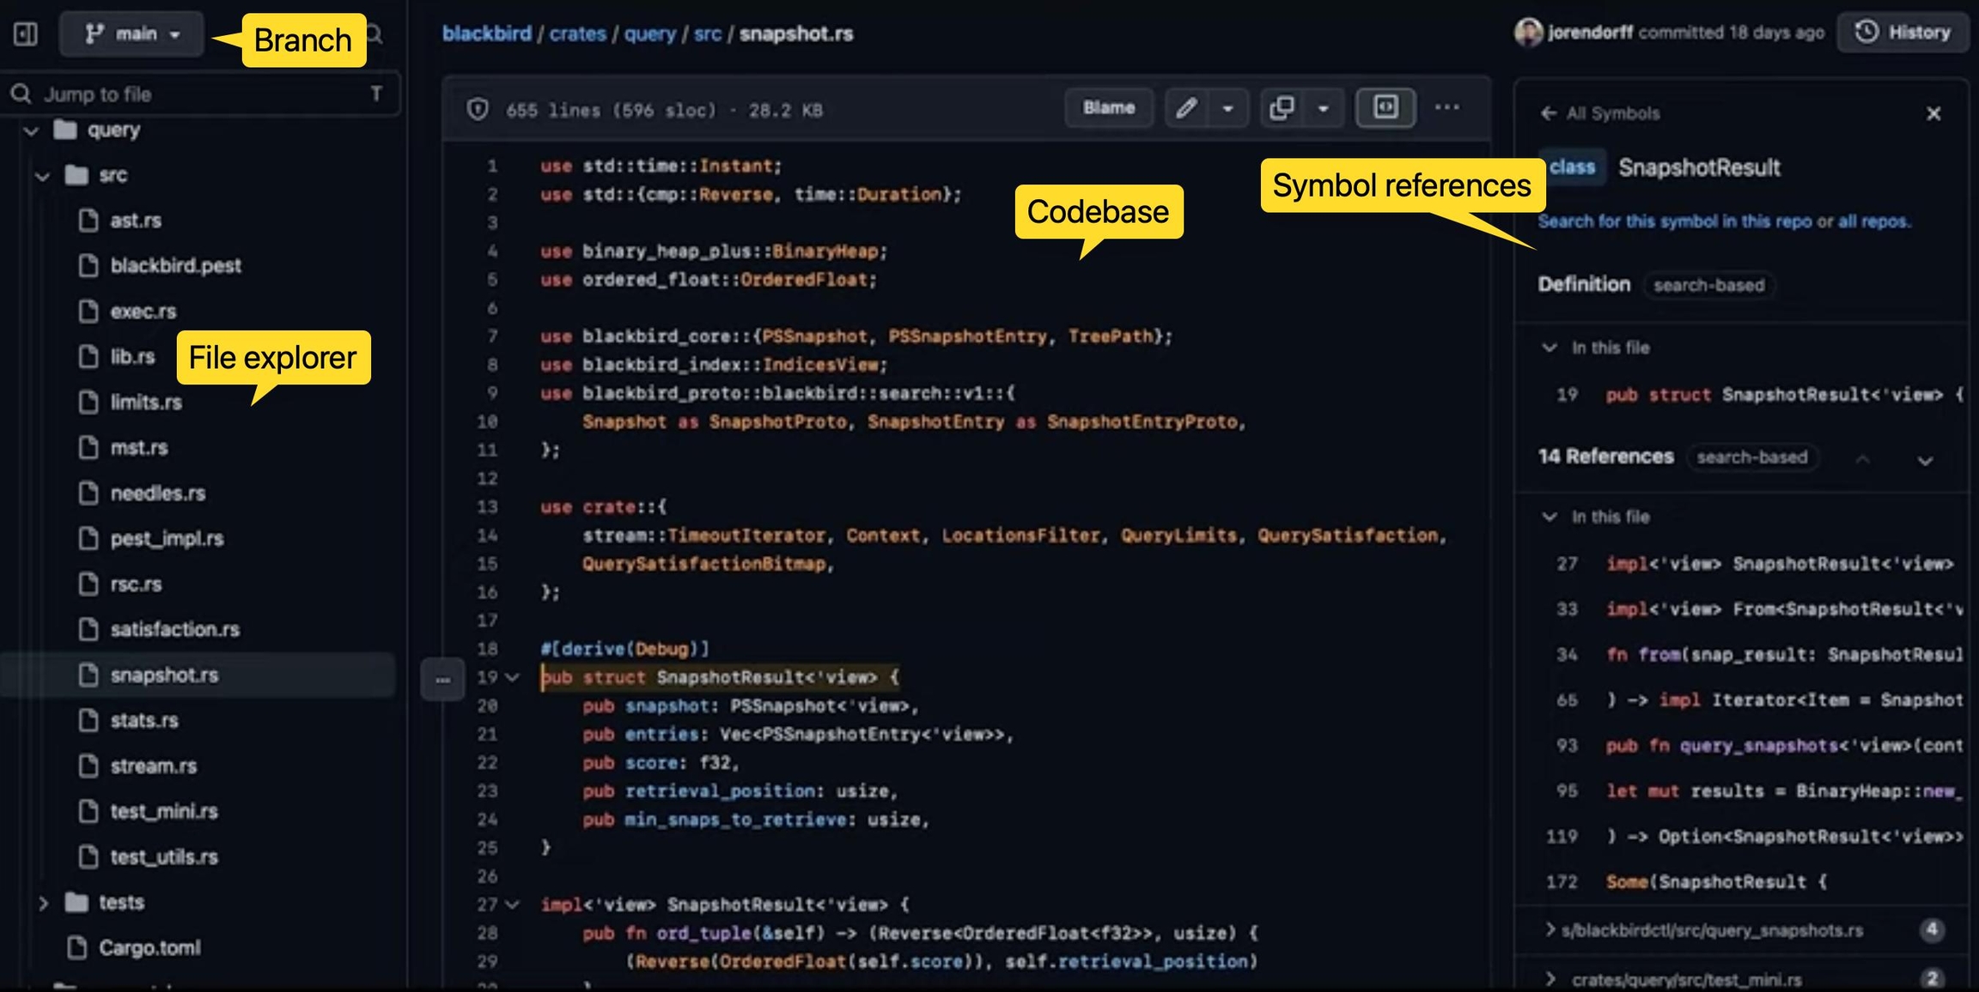Close the symbols panel
The image size is (1979, 992).
click(x=1933, y=114)
